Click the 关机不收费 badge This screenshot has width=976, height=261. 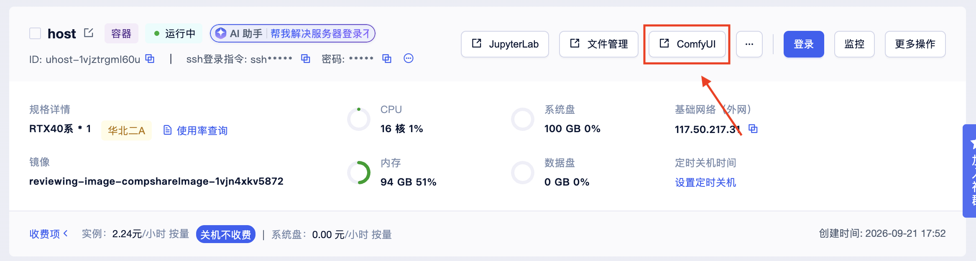(226, 235)
